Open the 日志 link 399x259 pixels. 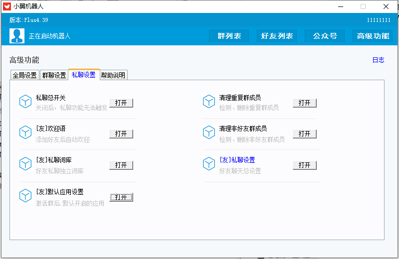pos(378,60)
